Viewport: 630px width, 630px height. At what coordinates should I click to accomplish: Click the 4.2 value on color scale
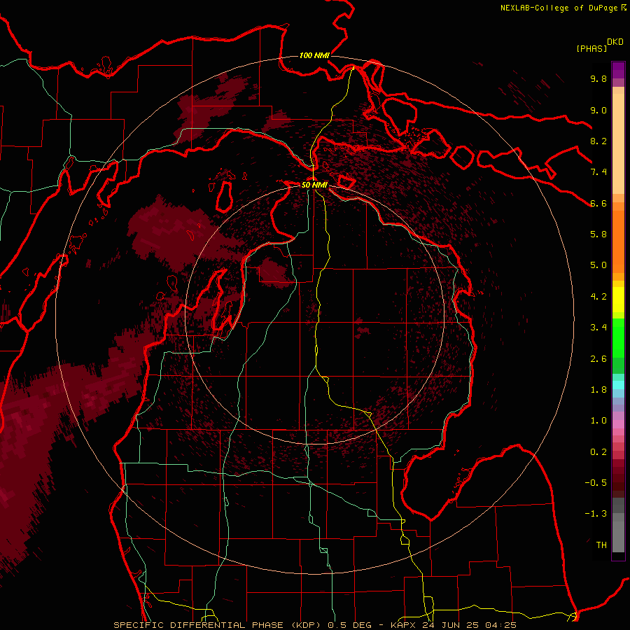click(x=598, y=297)
